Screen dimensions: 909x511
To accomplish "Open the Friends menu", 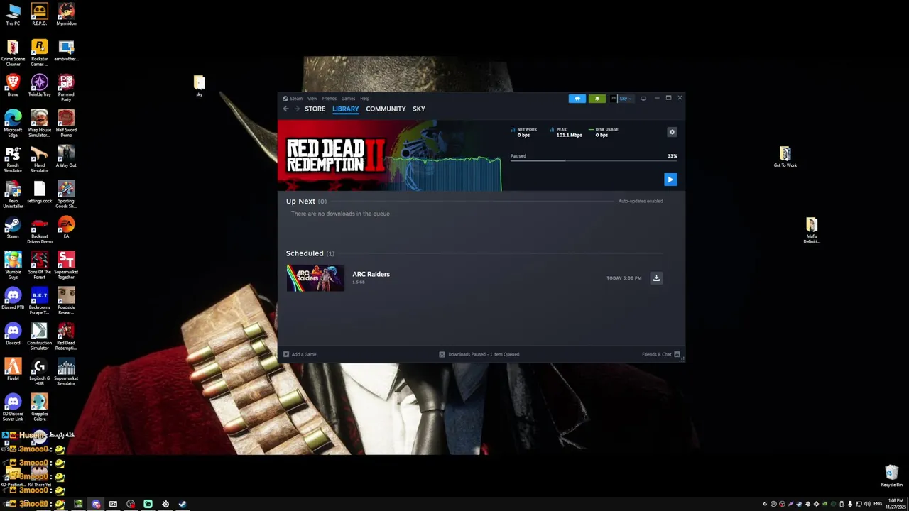I will tap(330, 99).
